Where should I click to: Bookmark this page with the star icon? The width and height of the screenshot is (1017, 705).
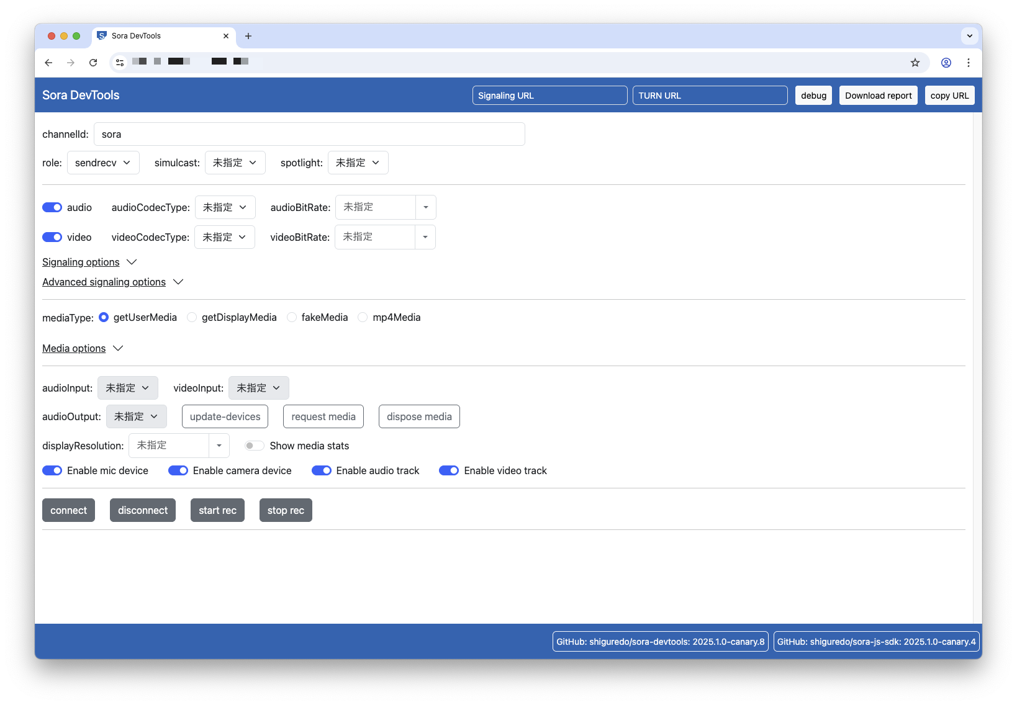point(915,63)
